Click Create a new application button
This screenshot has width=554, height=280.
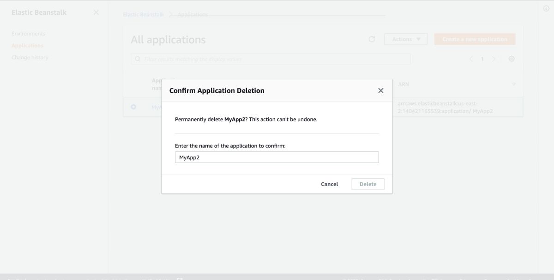pos(475,39)
